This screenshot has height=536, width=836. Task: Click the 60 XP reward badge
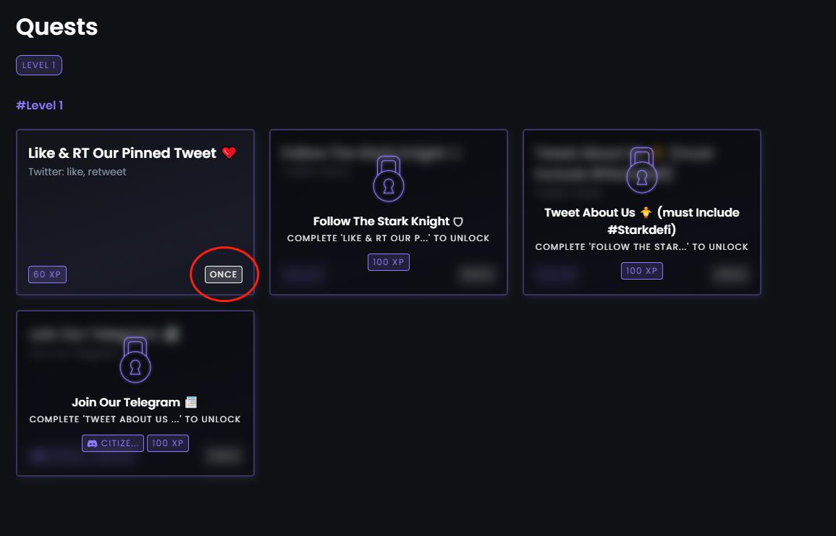point(48,275)
